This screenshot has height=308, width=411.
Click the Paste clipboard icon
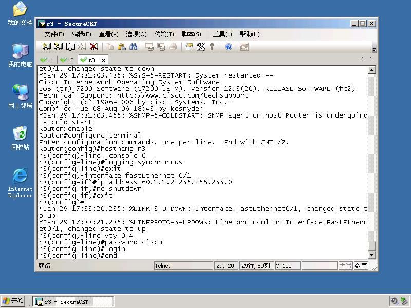(121, 47)
